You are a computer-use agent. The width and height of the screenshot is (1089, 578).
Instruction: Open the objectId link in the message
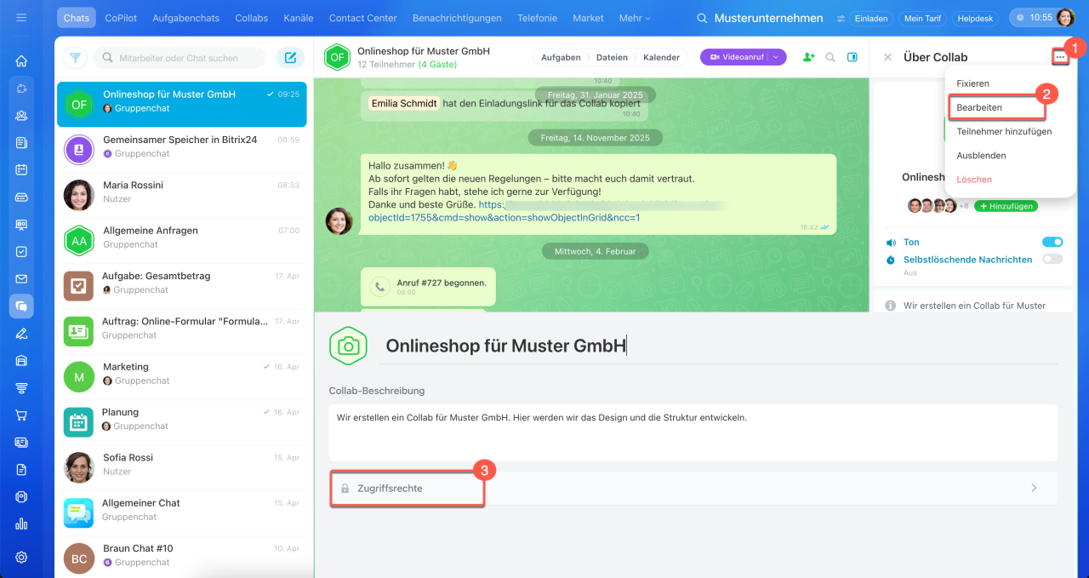pos(504,217)
